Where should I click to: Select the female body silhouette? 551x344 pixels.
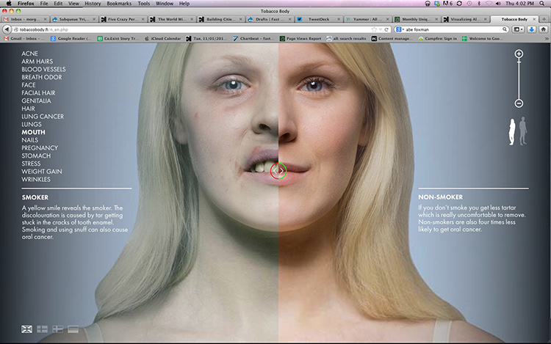514,131
